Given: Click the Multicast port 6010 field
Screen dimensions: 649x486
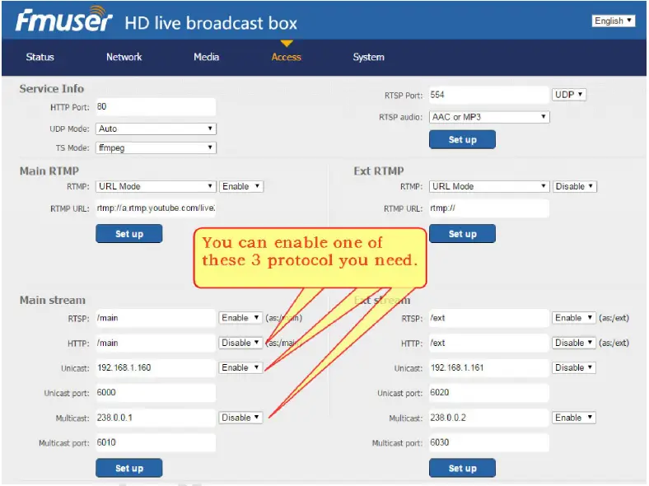Looking at the screenshot, I should click(x=156, y=442).
